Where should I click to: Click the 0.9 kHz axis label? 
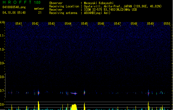(2, 63)
